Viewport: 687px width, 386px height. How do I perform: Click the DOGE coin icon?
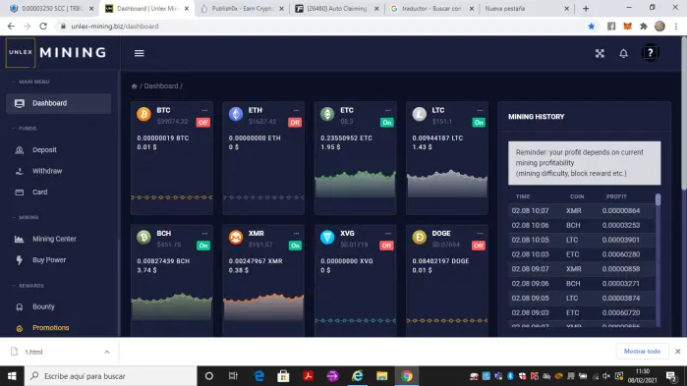click(420, 238)
